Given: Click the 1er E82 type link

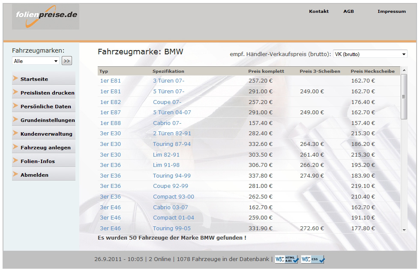Looking at the screenshot, I should point(111,102).
